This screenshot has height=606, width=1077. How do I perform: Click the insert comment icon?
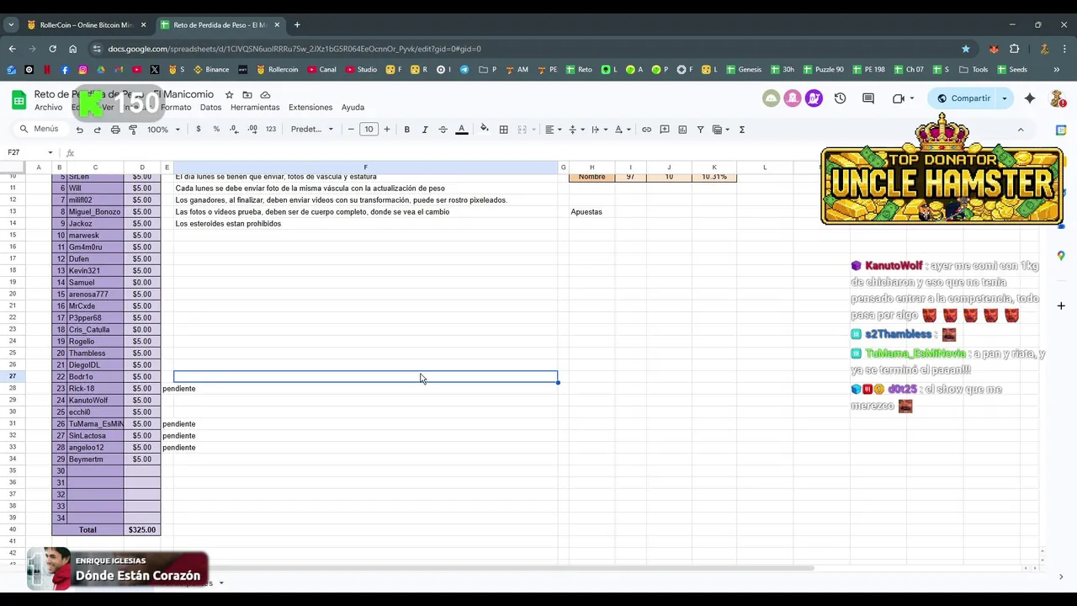(665, 130)
